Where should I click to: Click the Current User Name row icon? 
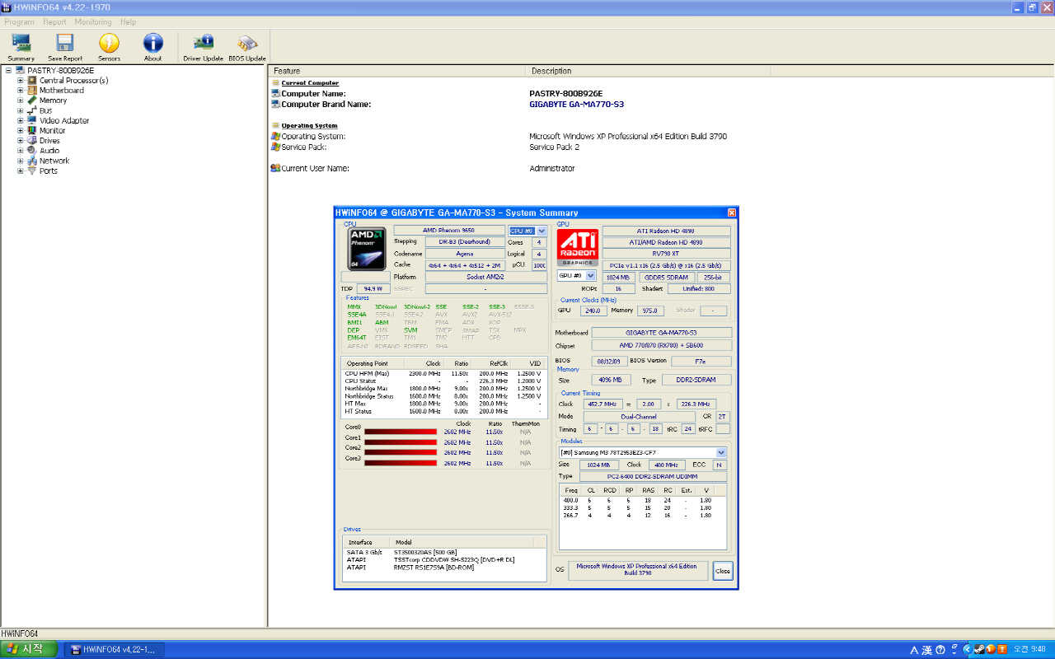[x=275, y=168]
